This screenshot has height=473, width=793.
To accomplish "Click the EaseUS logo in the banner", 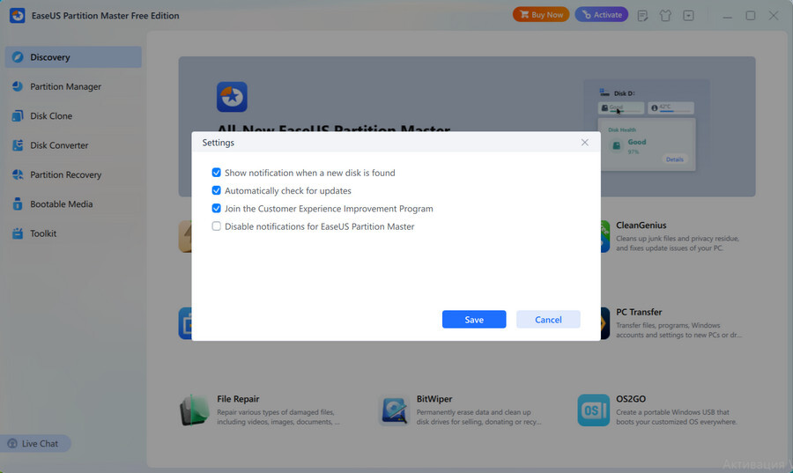I will pyautogui.click(x=232, y=97).
